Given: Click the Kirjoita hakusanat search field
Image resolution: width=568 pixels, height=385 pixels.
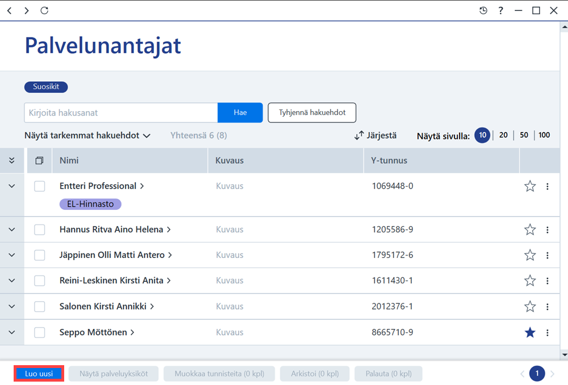Looking at the screenshot, I should point(121,113).
